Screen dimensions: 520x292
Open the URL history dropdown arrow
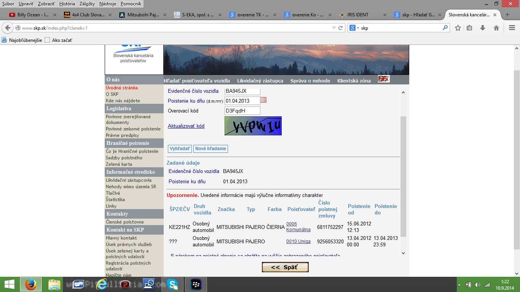334,28
